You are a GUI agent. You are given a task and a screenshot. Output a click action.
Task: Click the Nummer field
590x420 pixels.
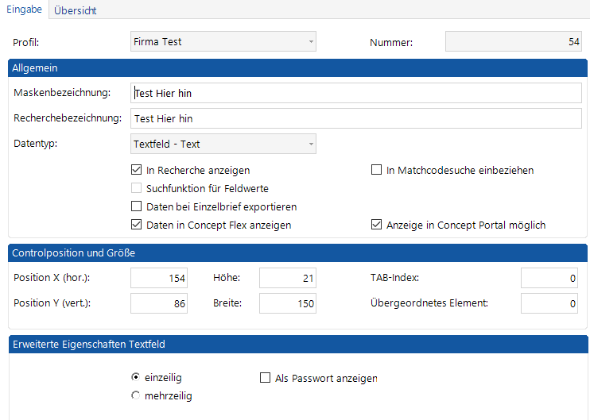pyautogui.click(x=513, y=41)
